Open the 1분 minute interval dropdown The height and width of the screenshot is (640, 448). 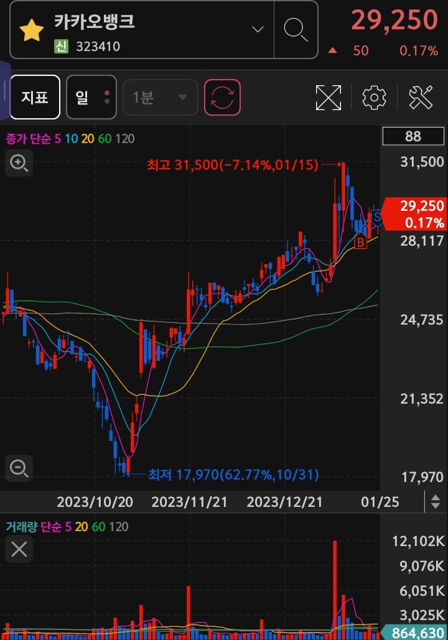point(160,97)
